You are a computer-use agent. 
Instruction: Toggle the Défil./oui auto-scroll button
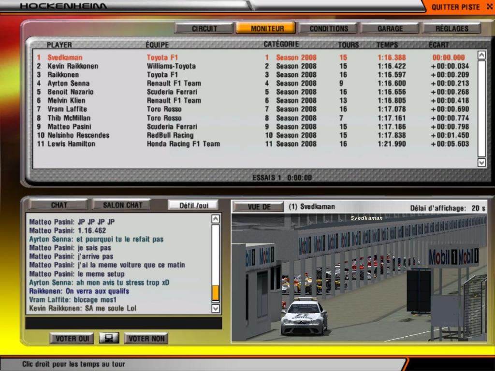(193, 205)
